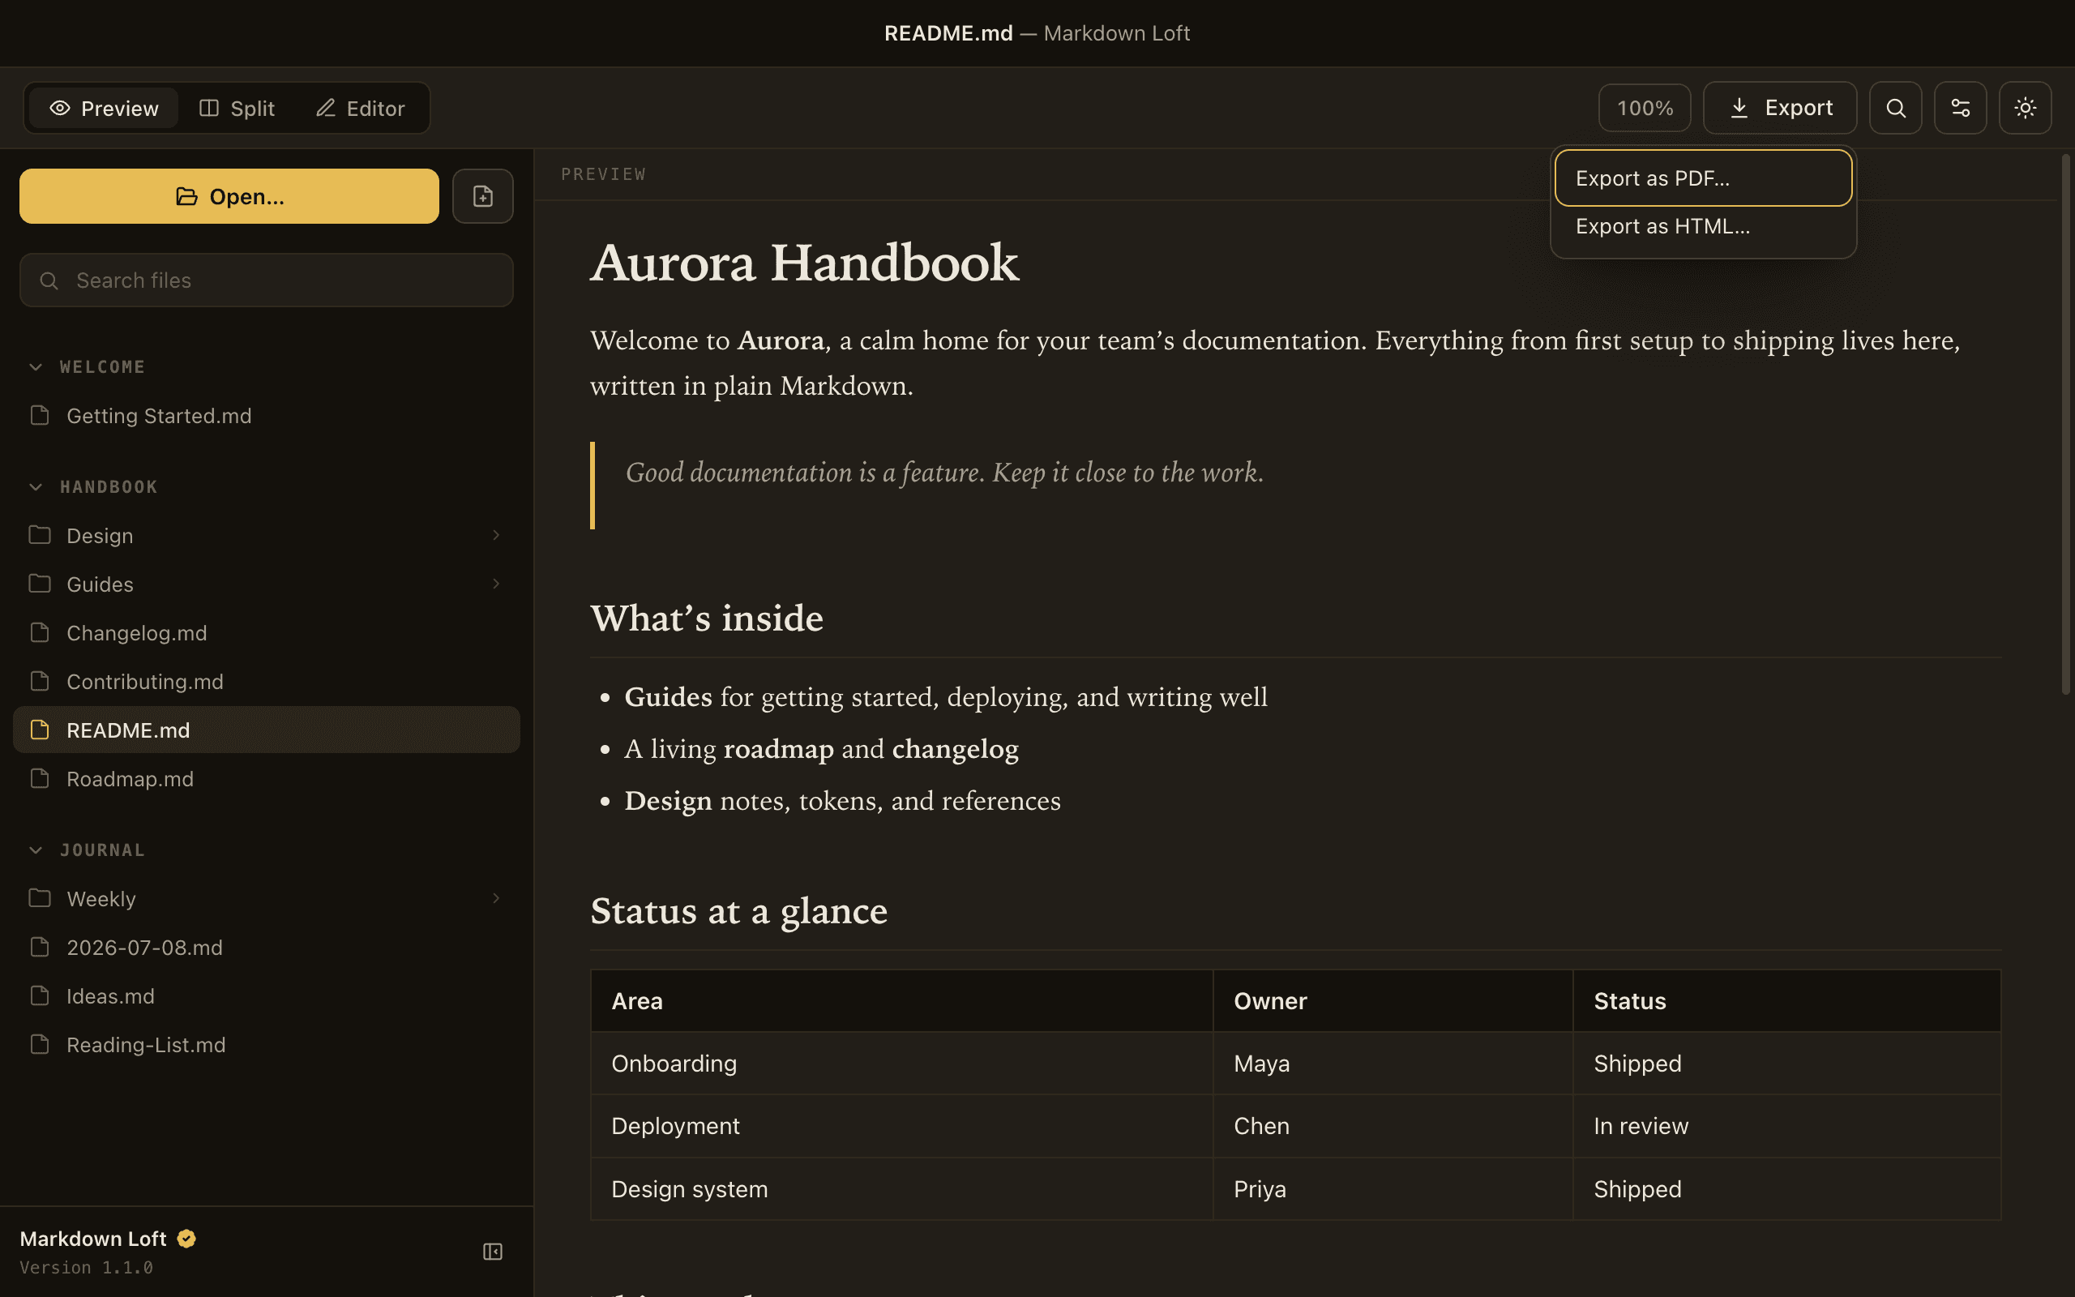Click the Deployment table cell
Screen dimensions: 2075x1297
click(901, 1126)
